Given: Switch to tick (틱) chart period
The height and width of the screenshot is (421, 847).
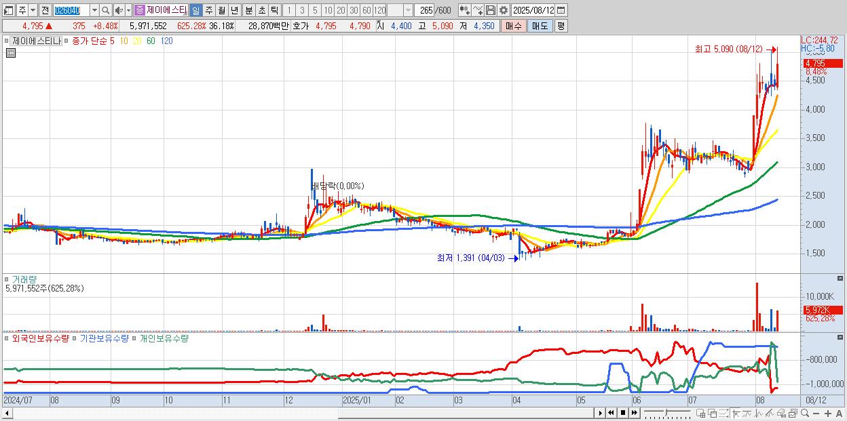Looking at the screenshot, I should 274,11.
